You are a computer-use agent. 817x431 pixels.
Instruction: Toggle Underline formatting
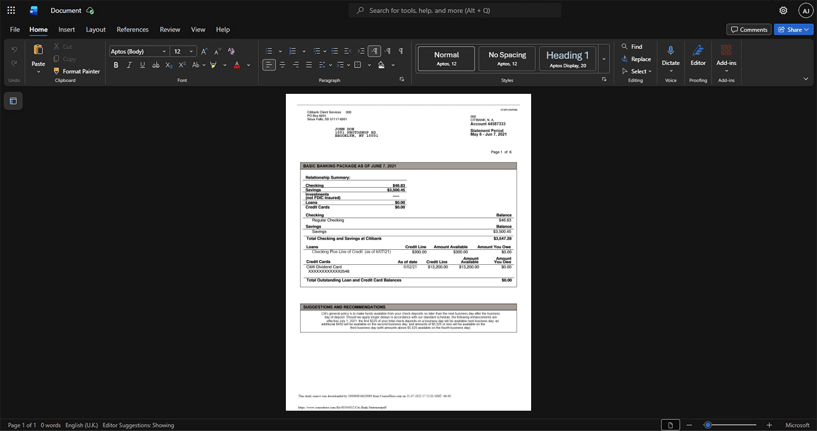pos(142,65)
